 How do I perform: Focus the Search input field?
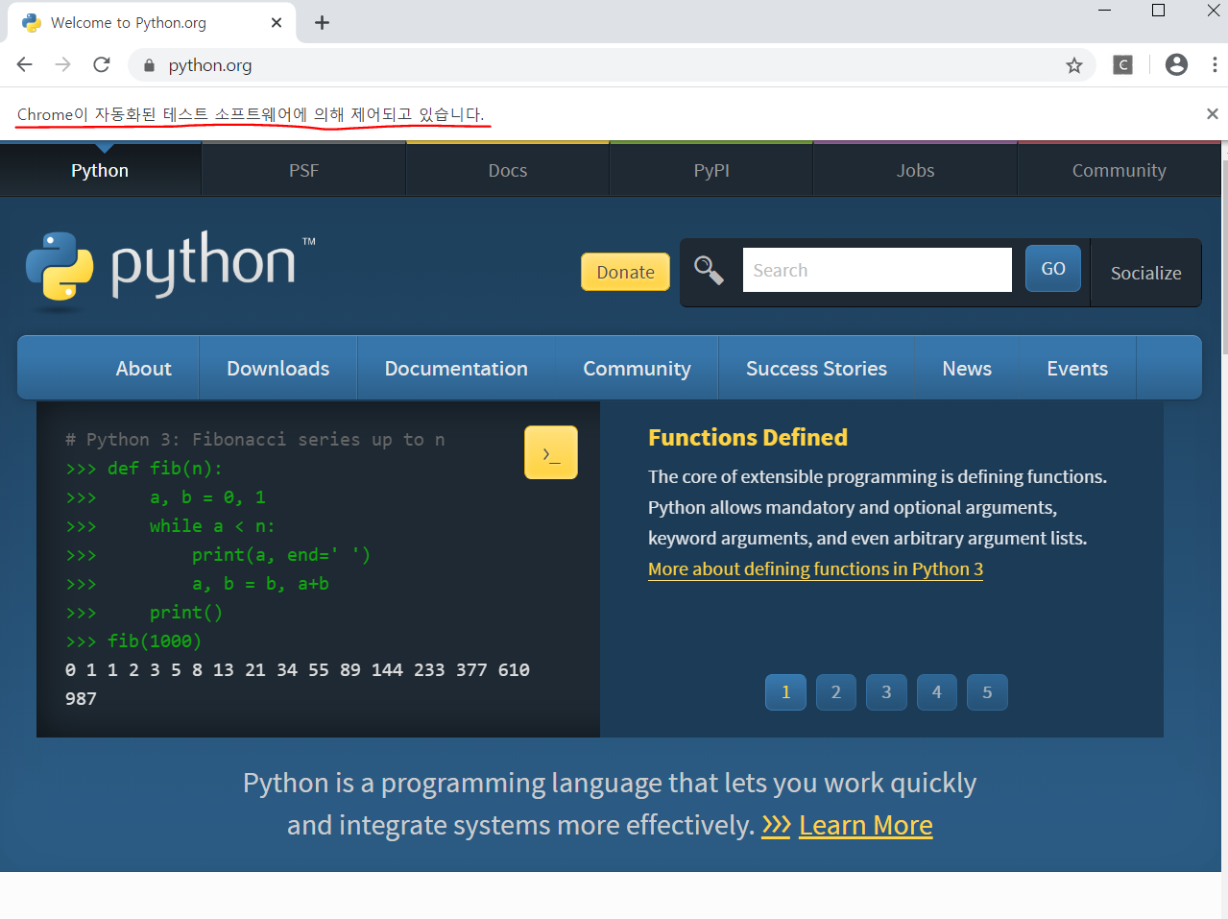pyautogui.click(x=877, y=270)
